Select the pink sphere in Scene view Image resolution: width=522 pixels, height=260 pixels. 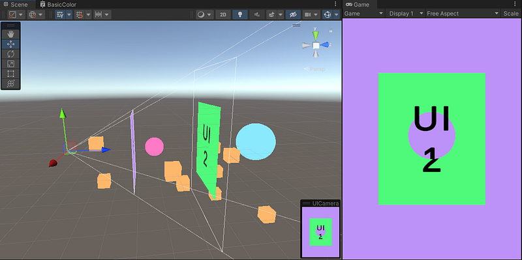click(x=154, y=147)
